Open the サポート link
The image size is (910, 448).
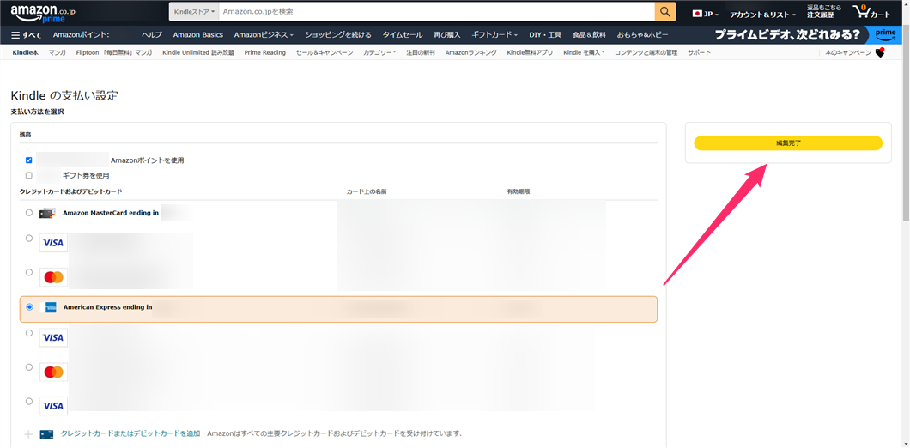[699, 53]
